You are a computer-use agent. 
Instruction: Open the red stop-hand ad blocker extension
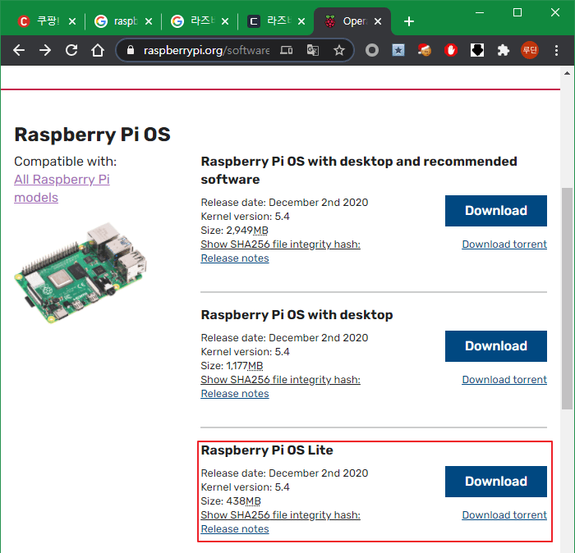pyautogui.click(x=451, y=50)
